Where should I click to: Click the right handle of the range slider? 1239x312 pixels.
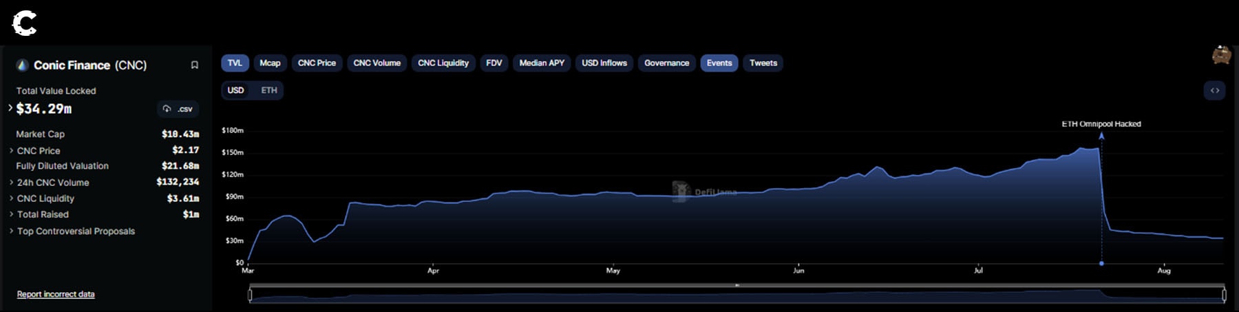click(1224, 295)
